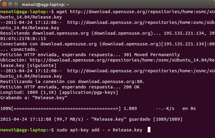Screen dimensions: 215x138
Task: Maximize the terminal window
Action: [x=15, y=4]
